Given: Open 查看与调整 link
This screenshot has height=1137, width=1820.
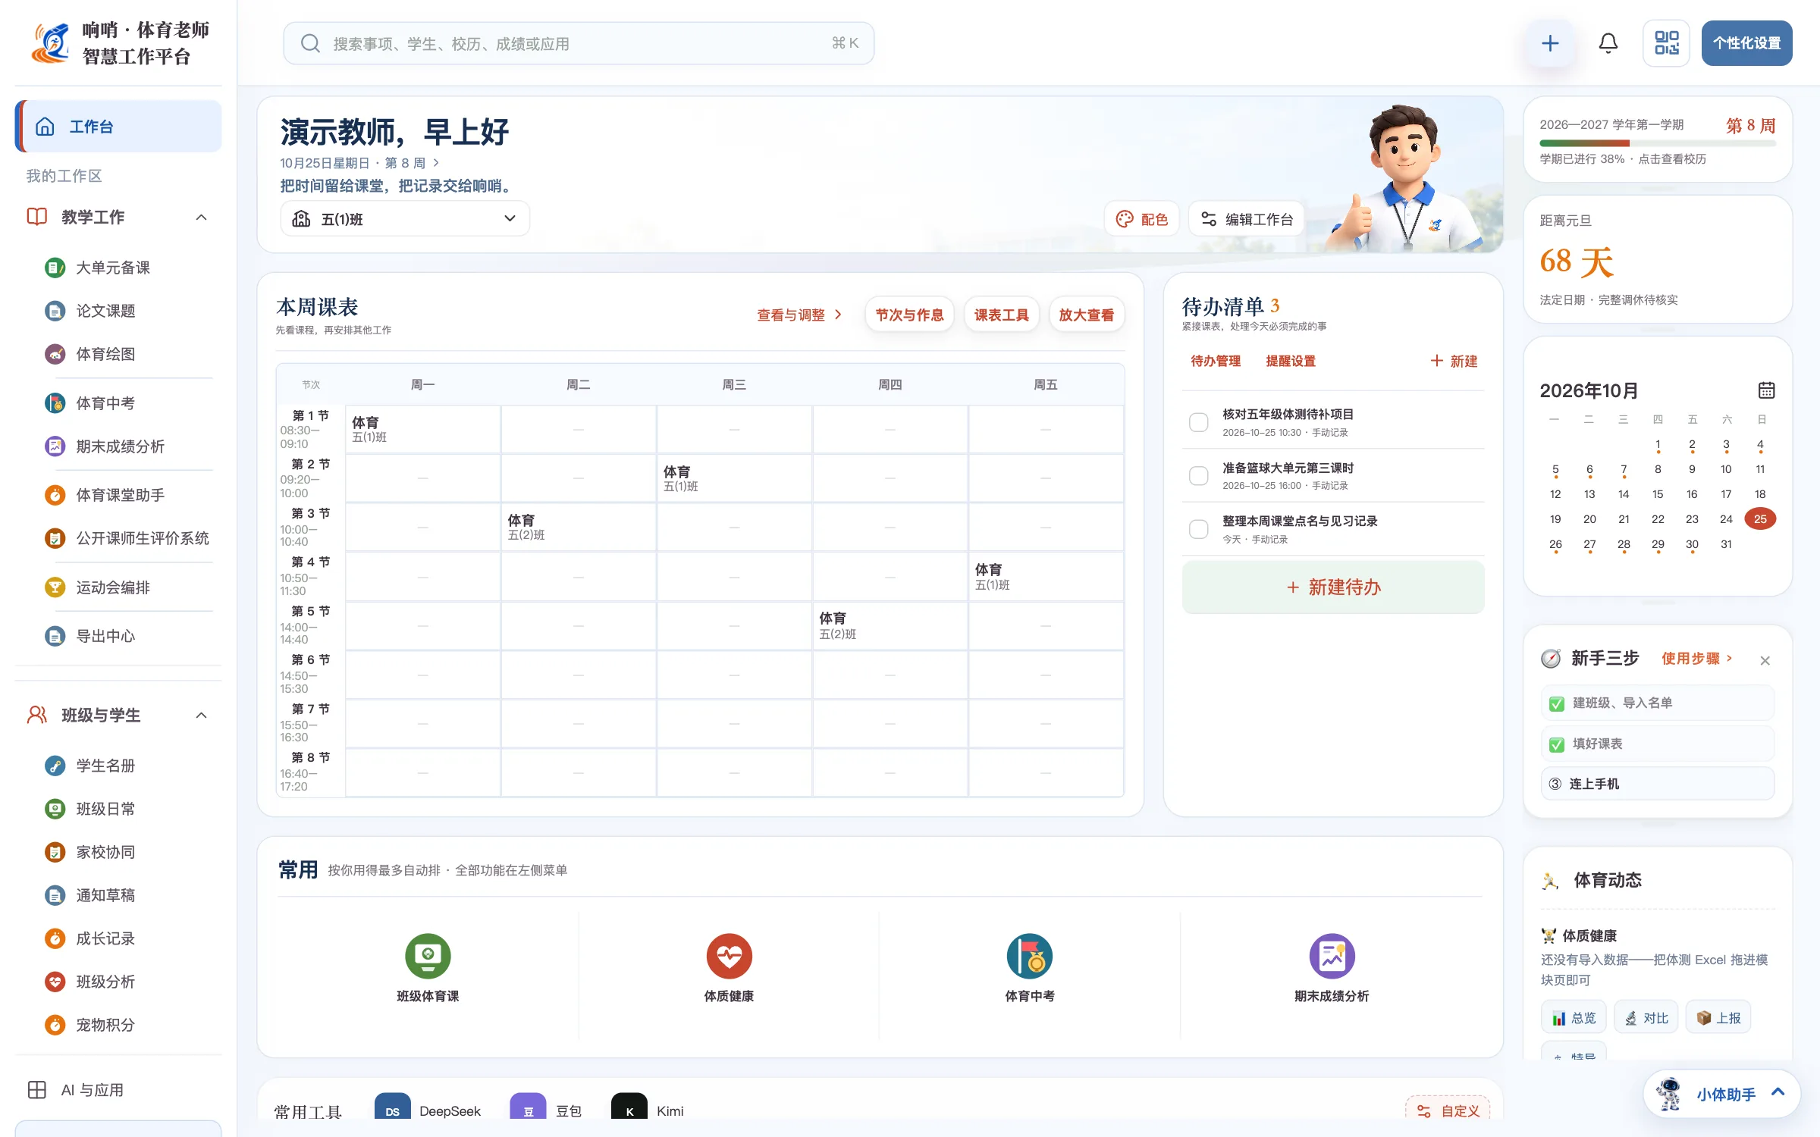Looking at the screenshot, I should [799, 315].
